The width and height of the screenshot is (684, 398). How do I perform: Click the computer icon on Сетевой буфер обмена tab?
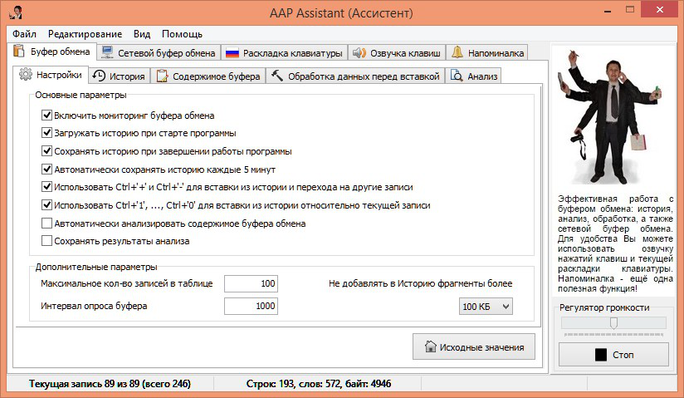pos(107,52)
